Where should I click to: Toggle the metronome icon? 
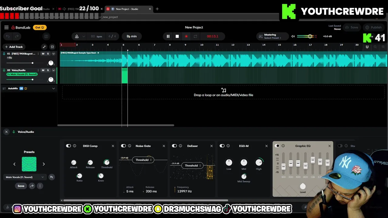[77, 36]
